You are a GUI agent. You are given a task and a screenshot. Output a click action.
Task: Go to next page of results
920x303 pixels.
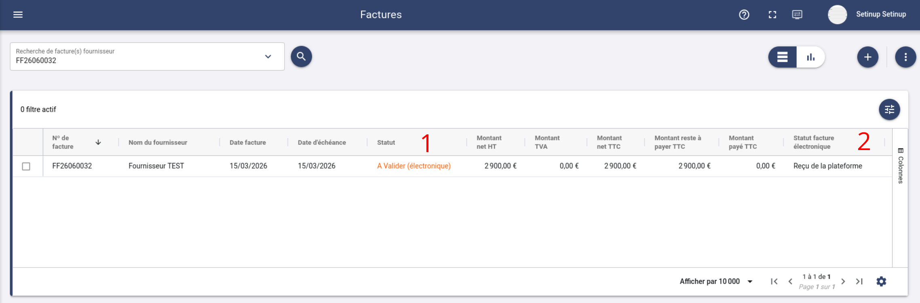[843, 281]
